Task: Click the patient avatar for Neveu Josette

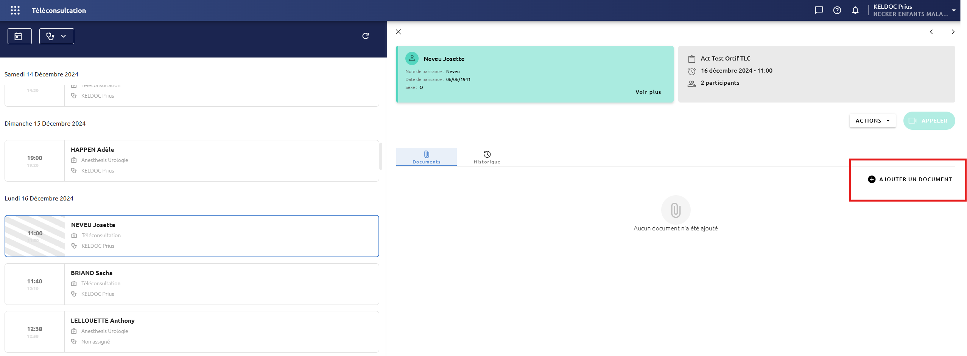Action: 412,58
